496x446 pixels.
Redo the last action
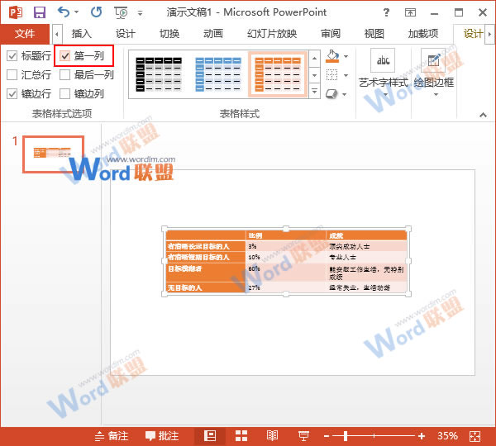coord(96,12)
